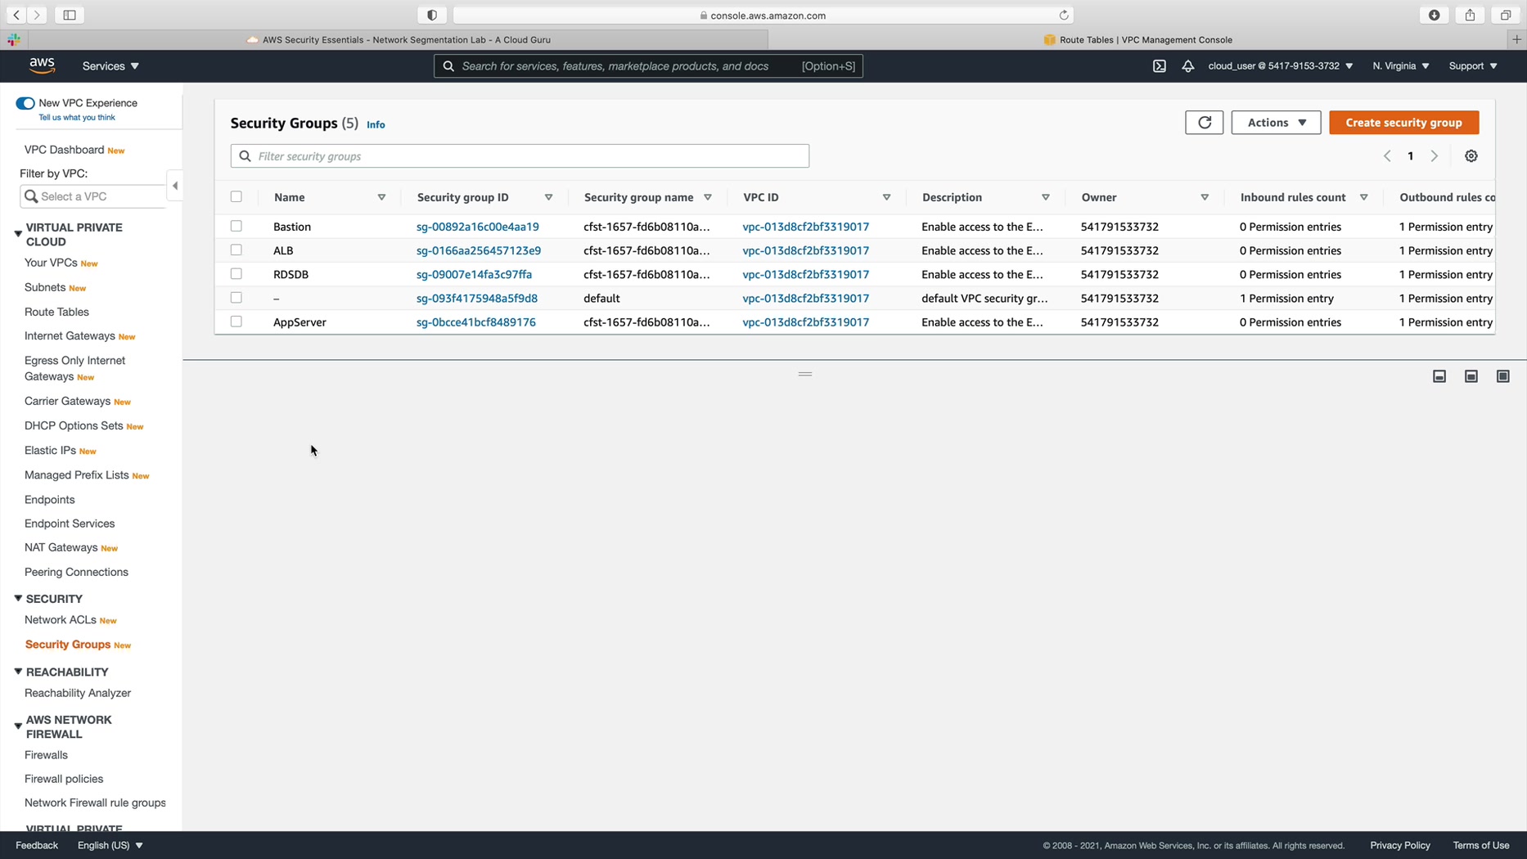This screenshot has height=859, width=1527.
Task: Open the notifications bell
Action: coord(1187,66)
